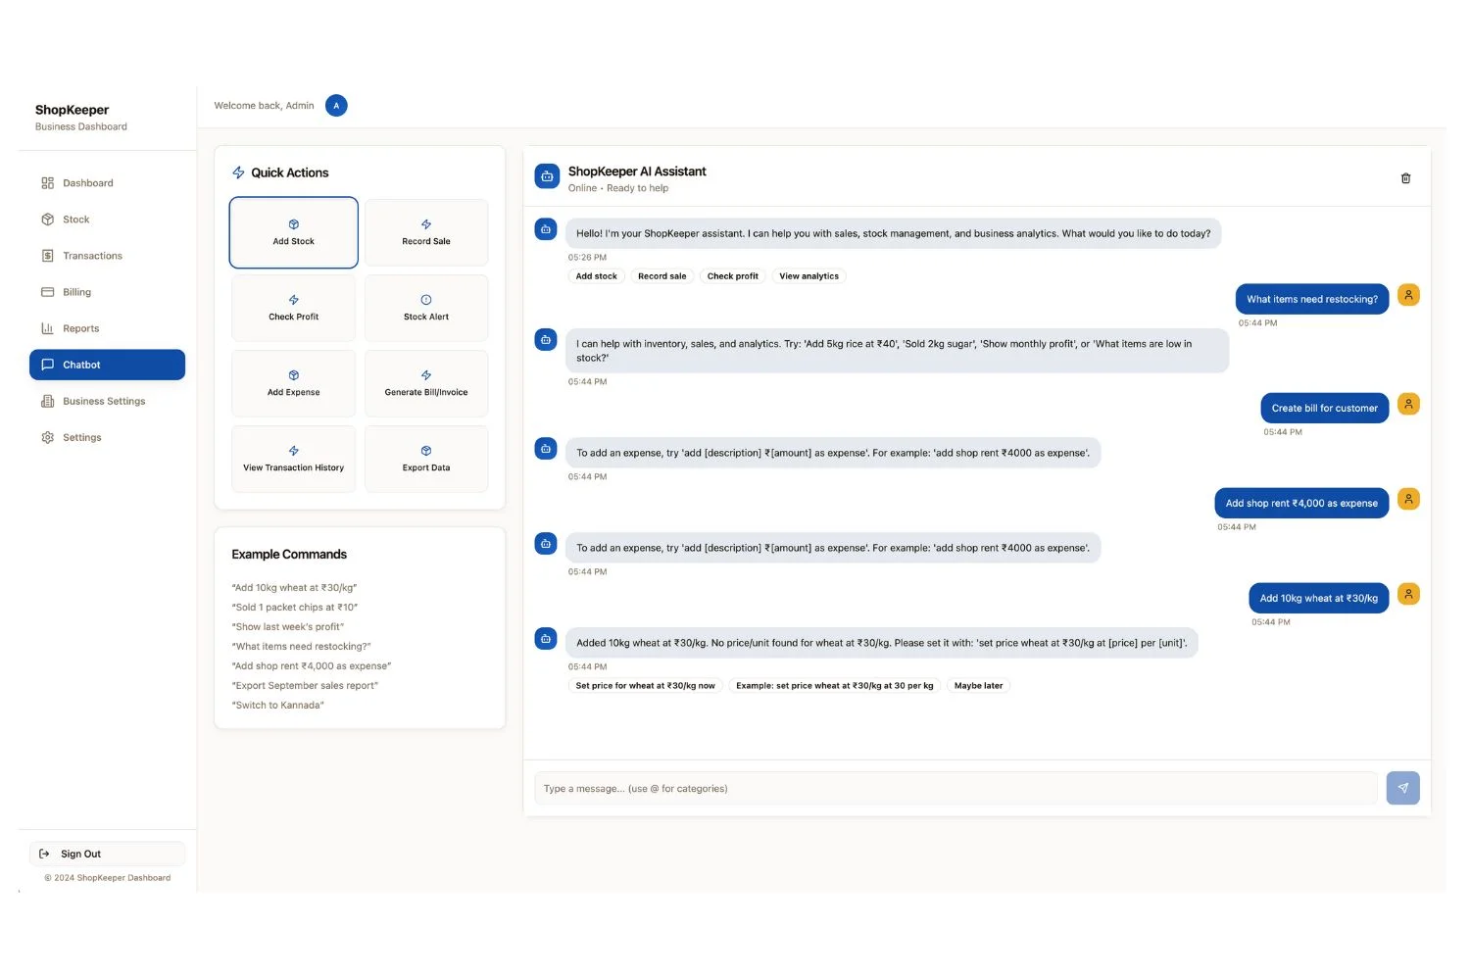Click the 'Switch to Kannada' example command
This screenshot has width=1470, height=980.
[278, 706]
